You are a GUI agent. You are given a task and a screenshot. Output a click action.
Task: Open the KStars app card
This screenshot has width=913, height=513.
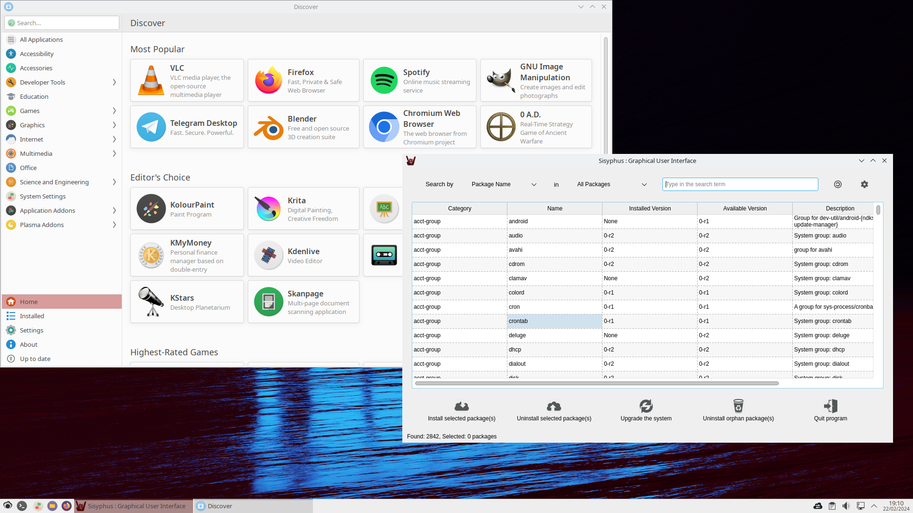click(187, 302)
